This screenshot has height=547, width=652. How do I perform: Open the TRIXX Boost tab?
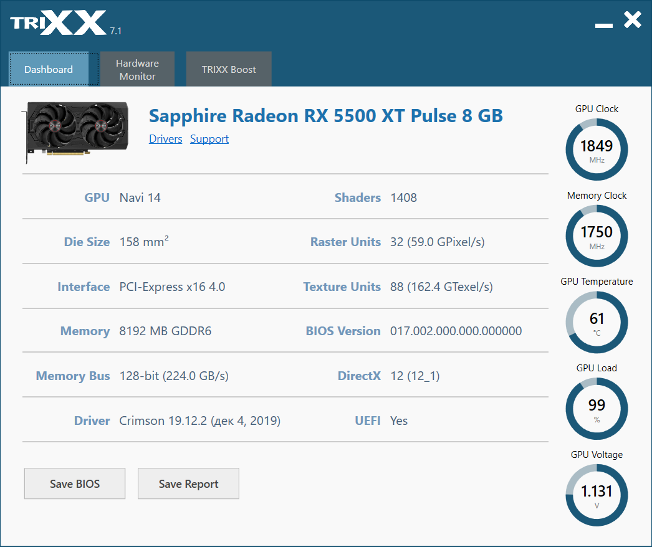click(229, 69)
